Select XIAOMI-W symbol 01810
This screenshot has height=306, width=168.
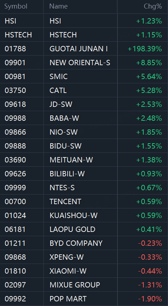tap(84, 271)
